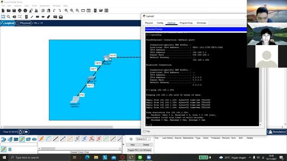Pick the Fiber cable connection
This screenshot has width=287, height=161.
70,139
